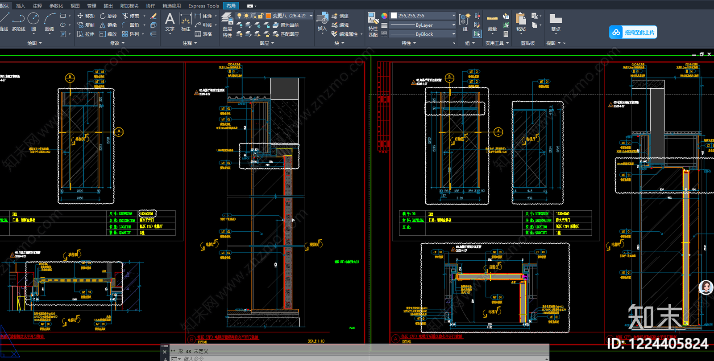Select the Circle (圆) drawing tool
Screen dimensions: 714x361
click(x=33, y=21)
